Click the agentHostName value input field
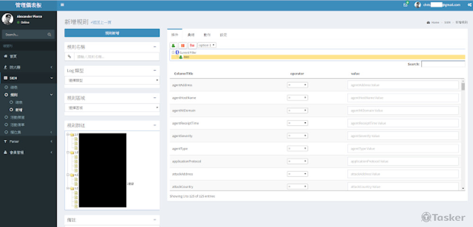Viewport: 473px width, 227px height. tap(403, 98)
